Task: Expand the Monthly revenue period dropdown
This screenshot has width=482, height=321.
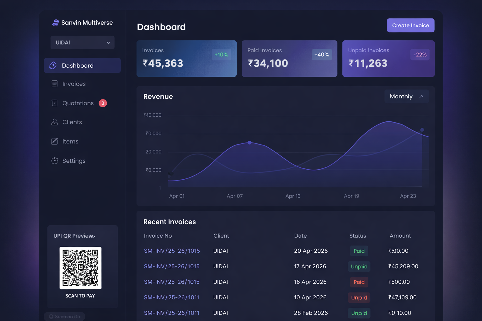Action: [406, 96]
